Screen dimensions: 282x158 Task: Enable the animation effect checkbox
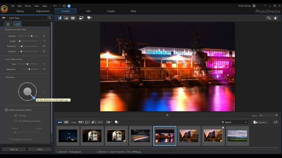6,110
